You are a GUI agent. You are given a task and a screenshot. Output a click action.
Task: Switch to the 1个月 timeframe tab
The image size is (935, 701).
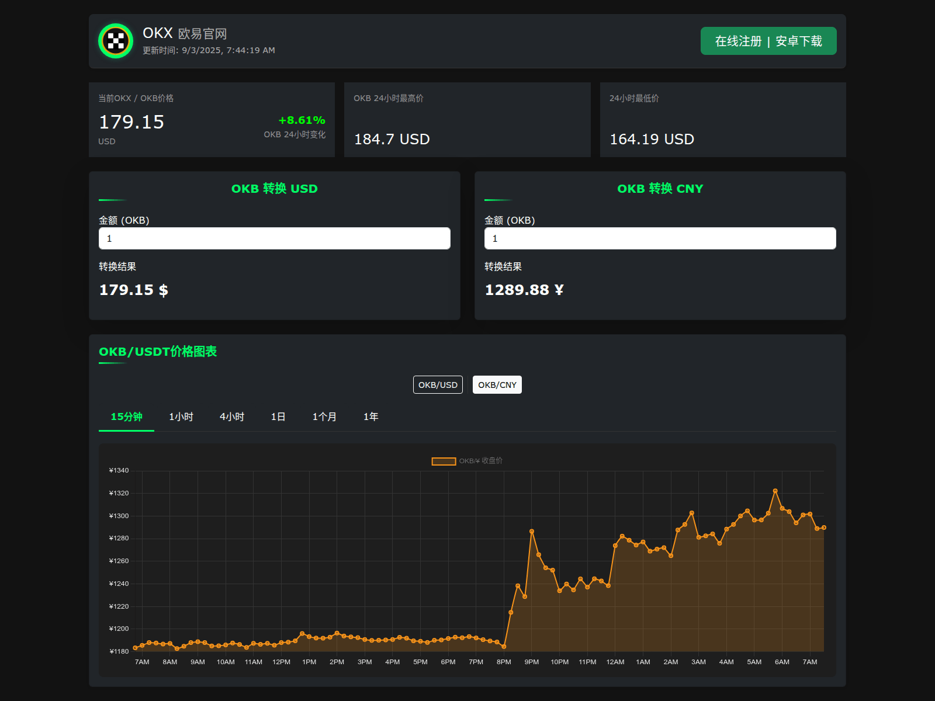324,417
